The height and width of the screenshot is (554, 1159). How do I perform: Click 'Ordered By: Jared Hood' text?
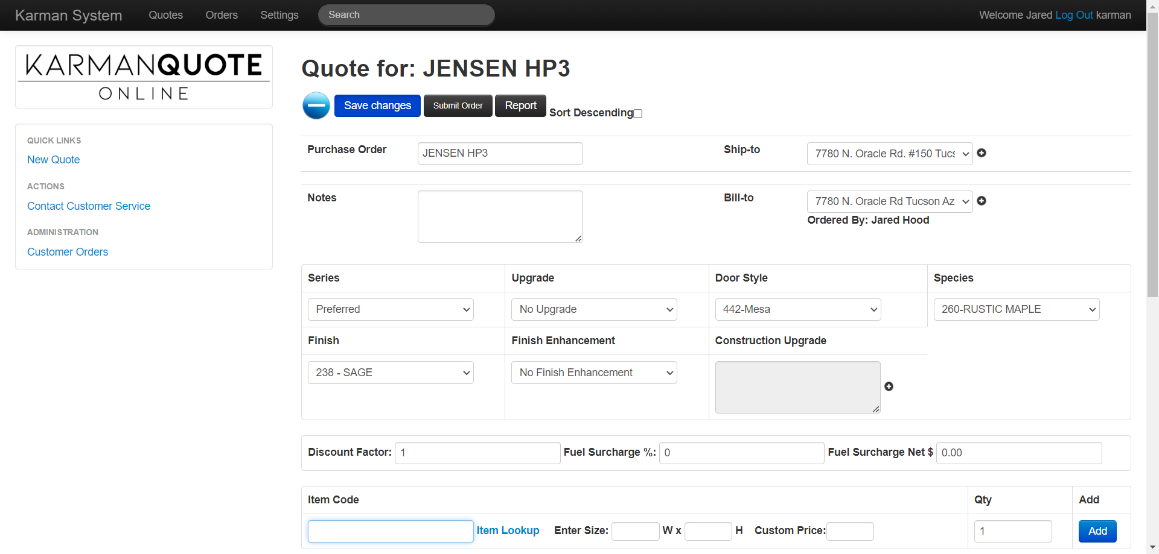[x=868, y=220]
